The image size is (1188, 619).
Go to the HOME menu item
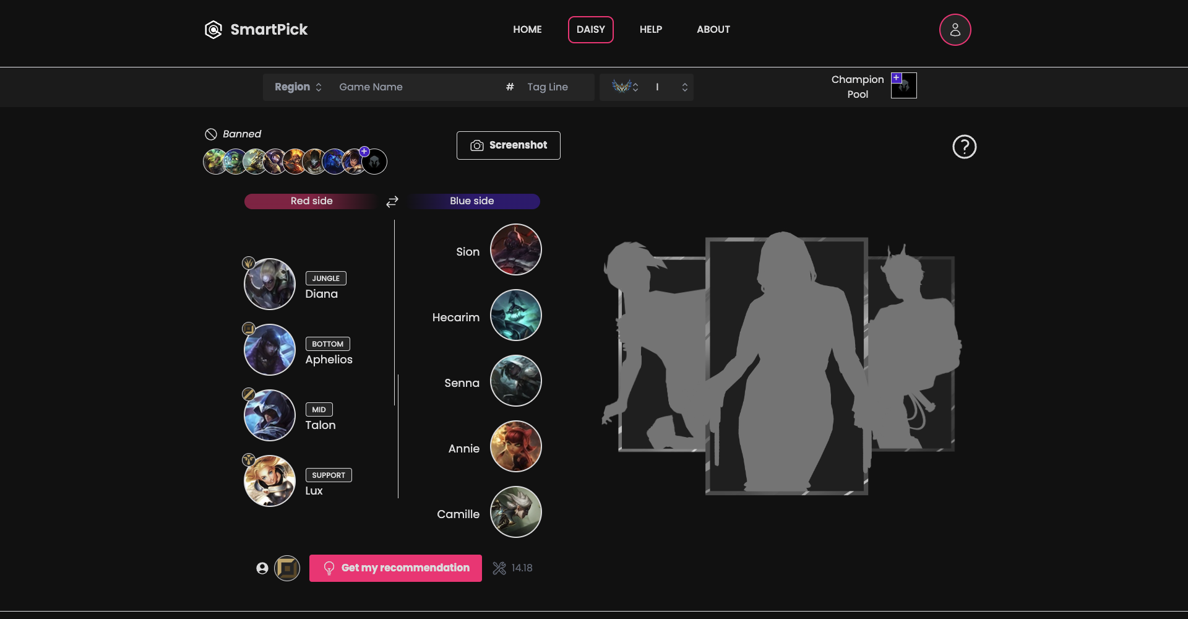point(527,30)
